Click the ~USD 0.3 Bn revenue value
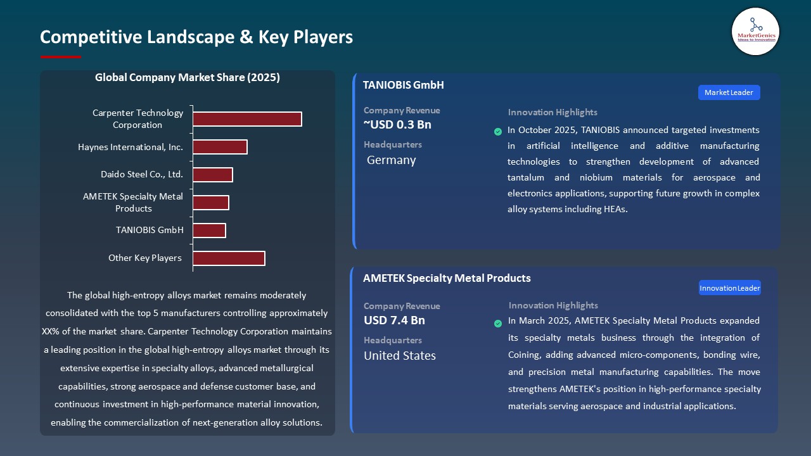Viewport: 811px width, 456px height. pos(397,125)
